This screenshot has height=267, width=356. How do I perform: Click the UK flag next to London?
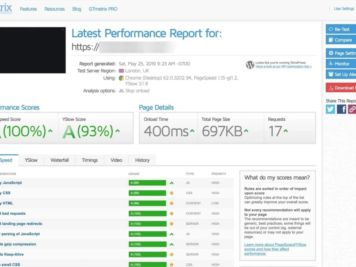[121, 71]
